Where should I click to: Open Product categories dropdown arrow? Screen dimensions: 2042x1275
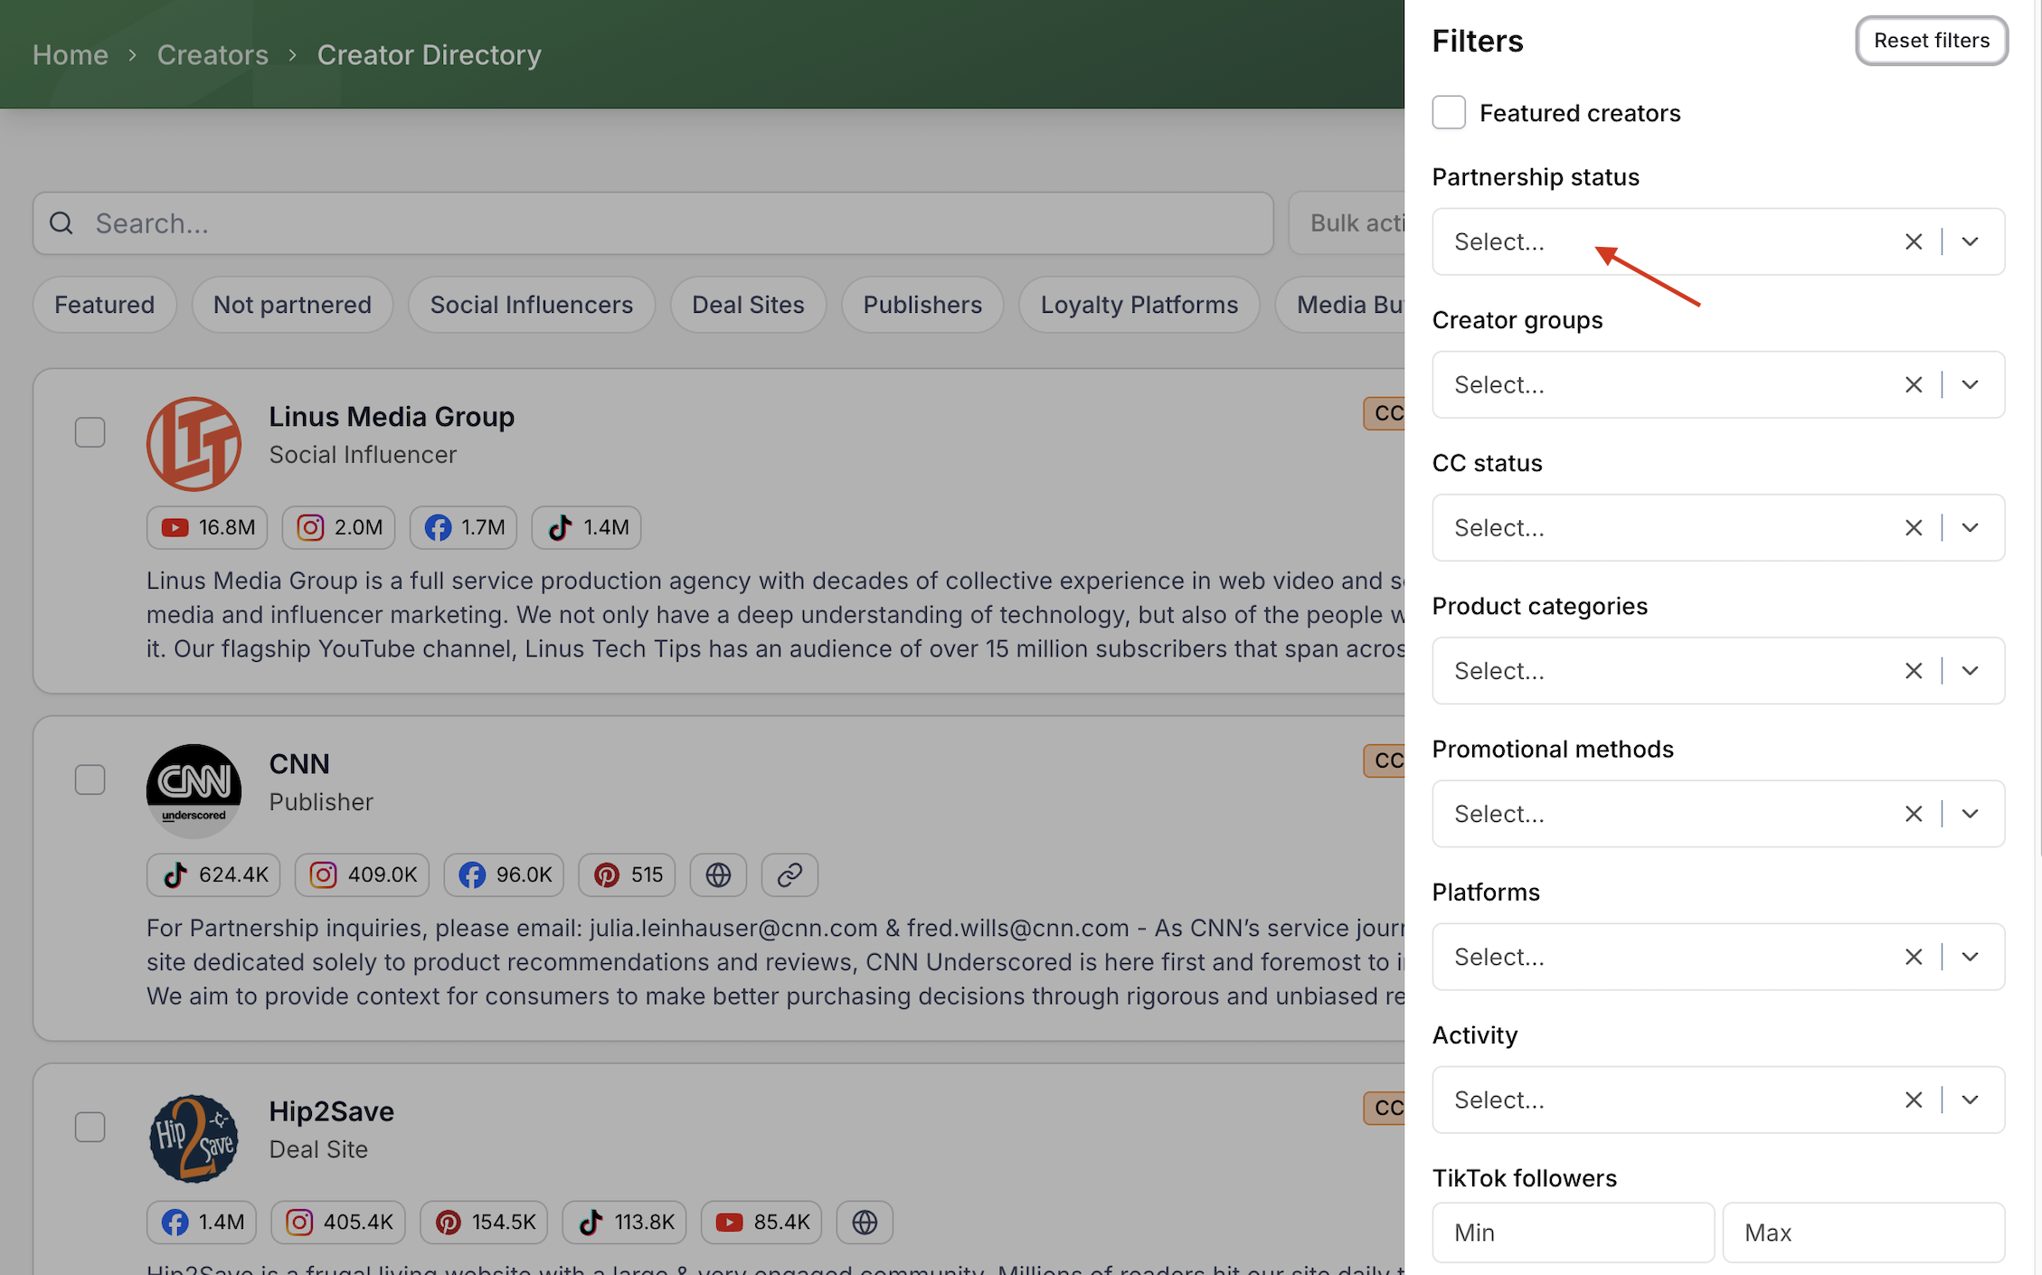1970,670
